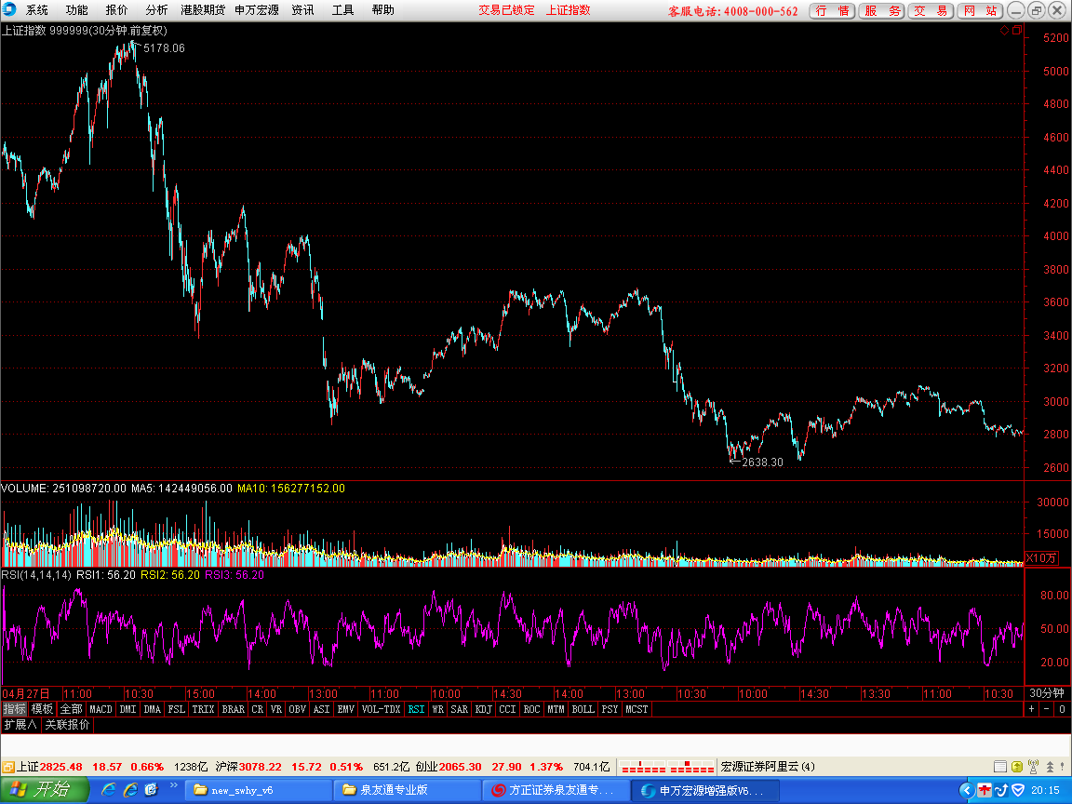1072x804 pixels.
Task: Open the 资讯 menu
Action: pos(302,10)
